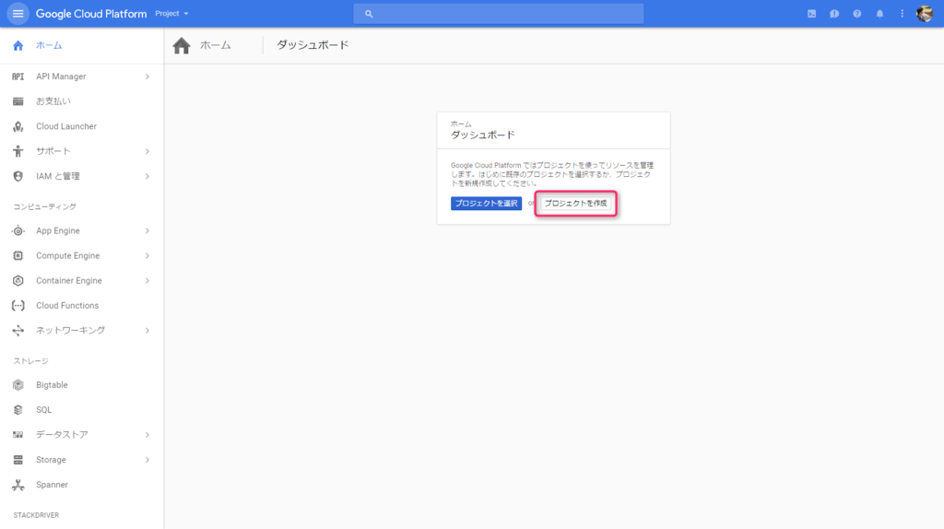Click the house icon in page header
The height and width of the screenshot is (529, 944).
[182, 46]
